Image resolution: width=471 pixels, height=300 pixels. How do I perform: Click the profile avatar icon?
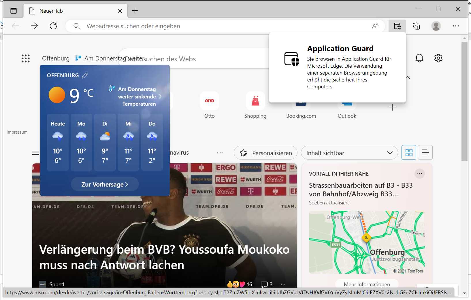[436, 26]
